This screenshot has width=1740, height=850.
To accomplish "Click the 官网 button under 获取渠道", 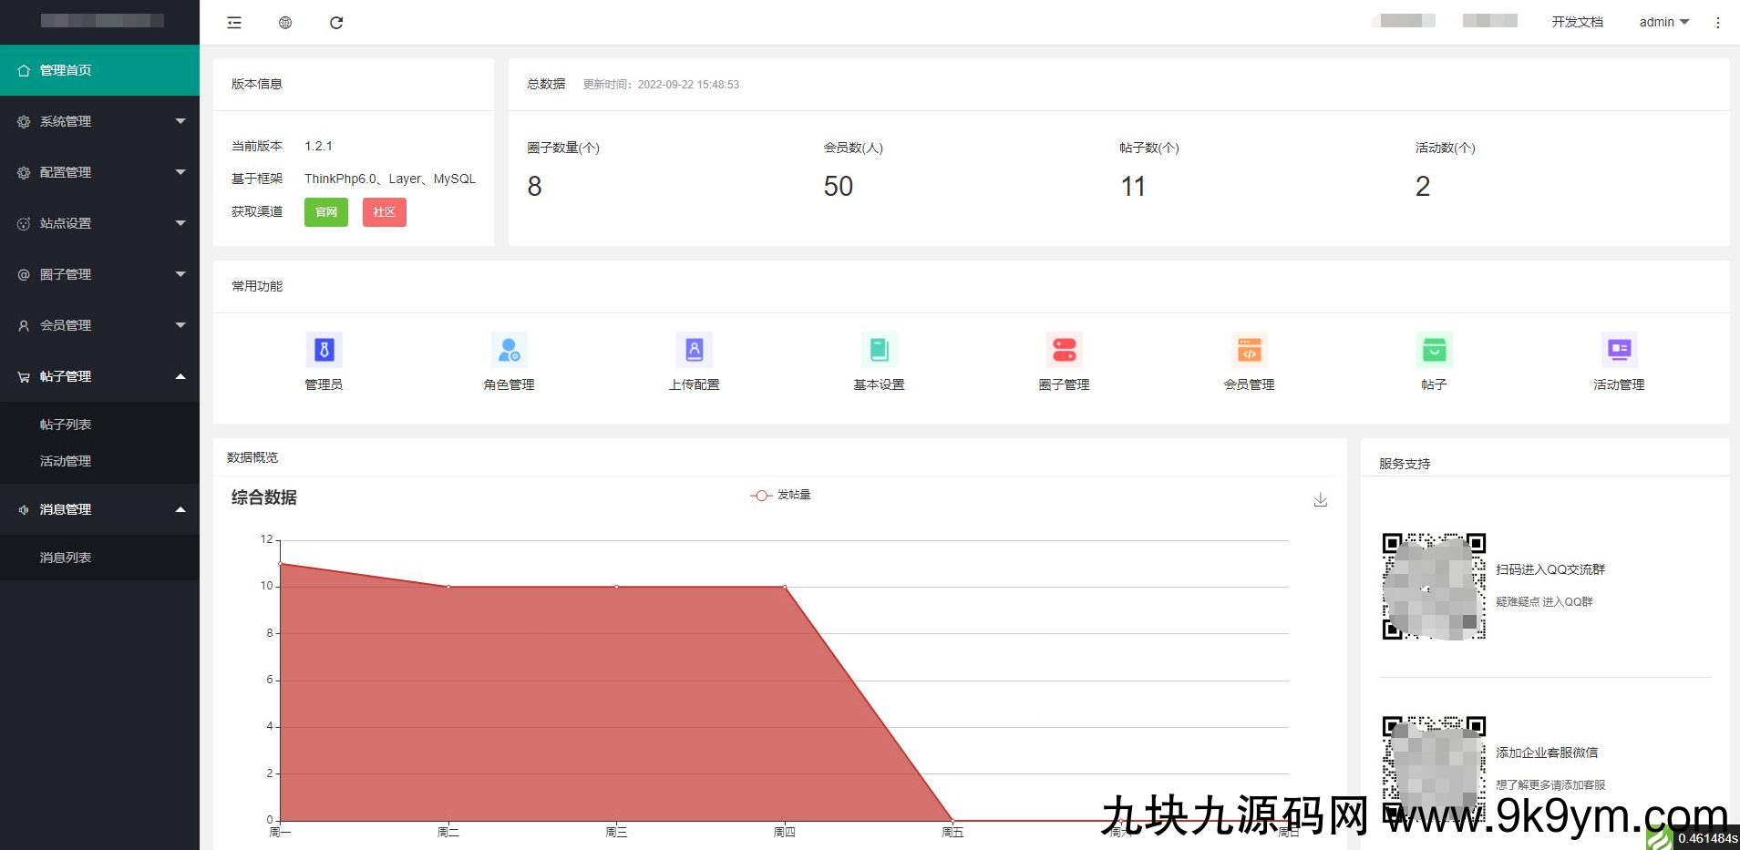I will click(x=325, y=211).
